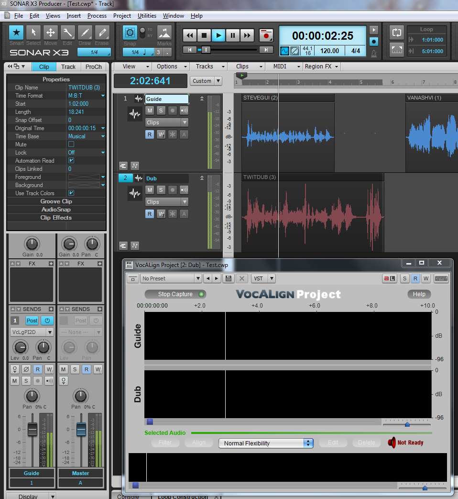Select the Erase tool
The width and height of the screenshot is (458, 499).
click(102, 33)
